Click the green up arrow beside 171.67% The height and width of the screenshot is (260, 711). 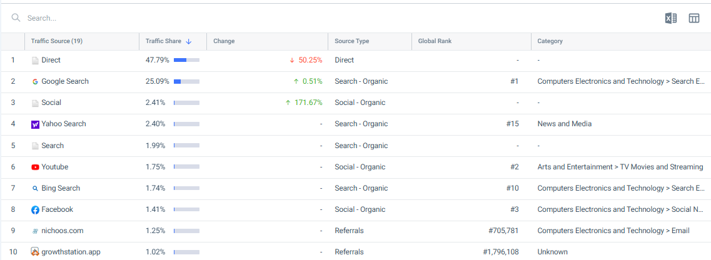[x=288, y=102]
